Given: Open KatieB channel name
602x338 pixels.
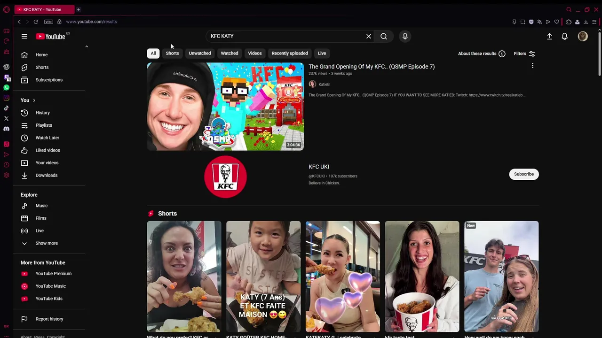Looking at the screenshot, I should (x=324, y=84).
